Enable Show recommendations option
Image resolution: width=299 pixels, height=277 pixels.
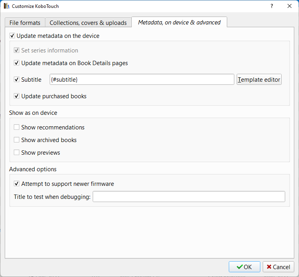17,127
